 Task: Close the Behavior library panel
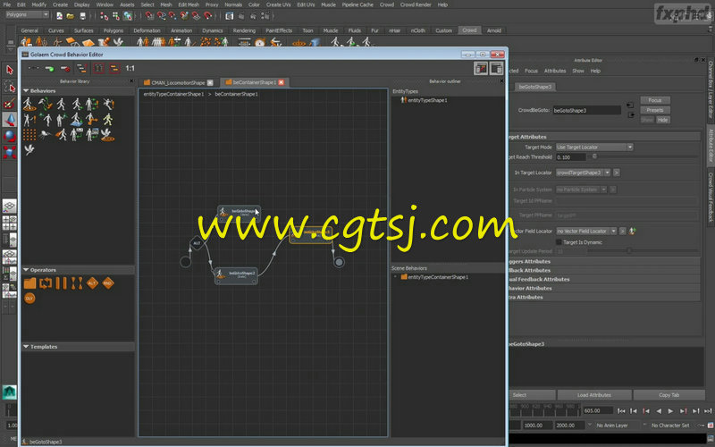131,81
